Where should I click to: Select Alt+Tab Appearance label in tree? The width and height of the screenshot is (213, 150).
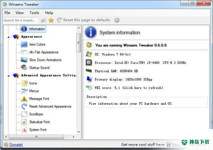[44, 52]
